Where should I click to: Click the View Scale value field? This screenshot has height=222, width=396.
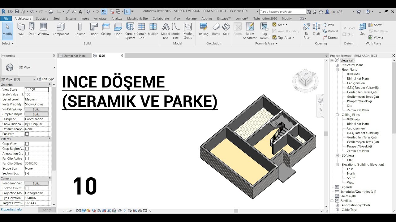coord(37,89)
